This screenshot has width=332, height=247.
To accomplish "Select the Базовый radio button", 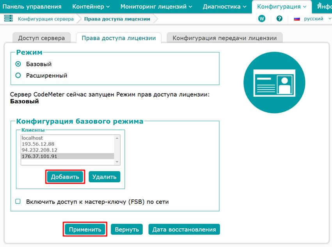I will [x=18, y=64].
